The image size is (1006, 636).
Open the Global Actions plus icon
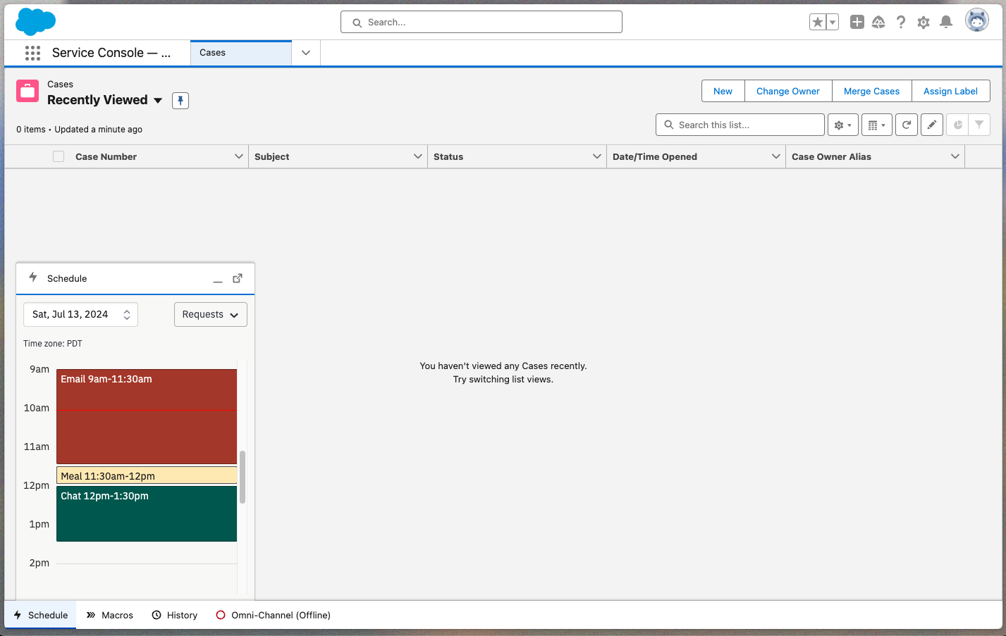coord(856,22)
